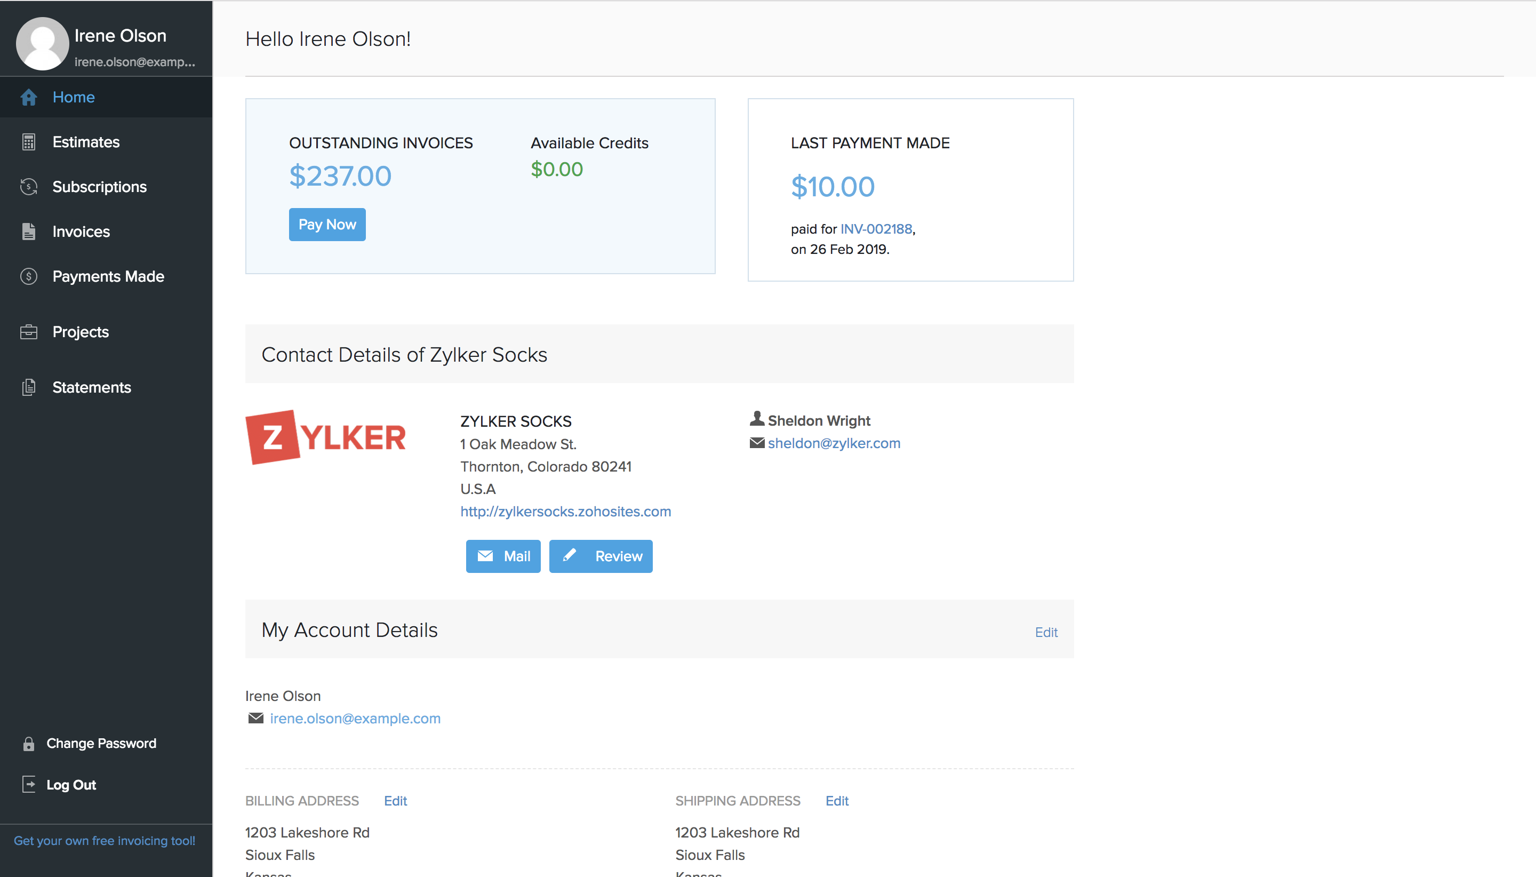Click the Invoices document icon

coord(28,232)
